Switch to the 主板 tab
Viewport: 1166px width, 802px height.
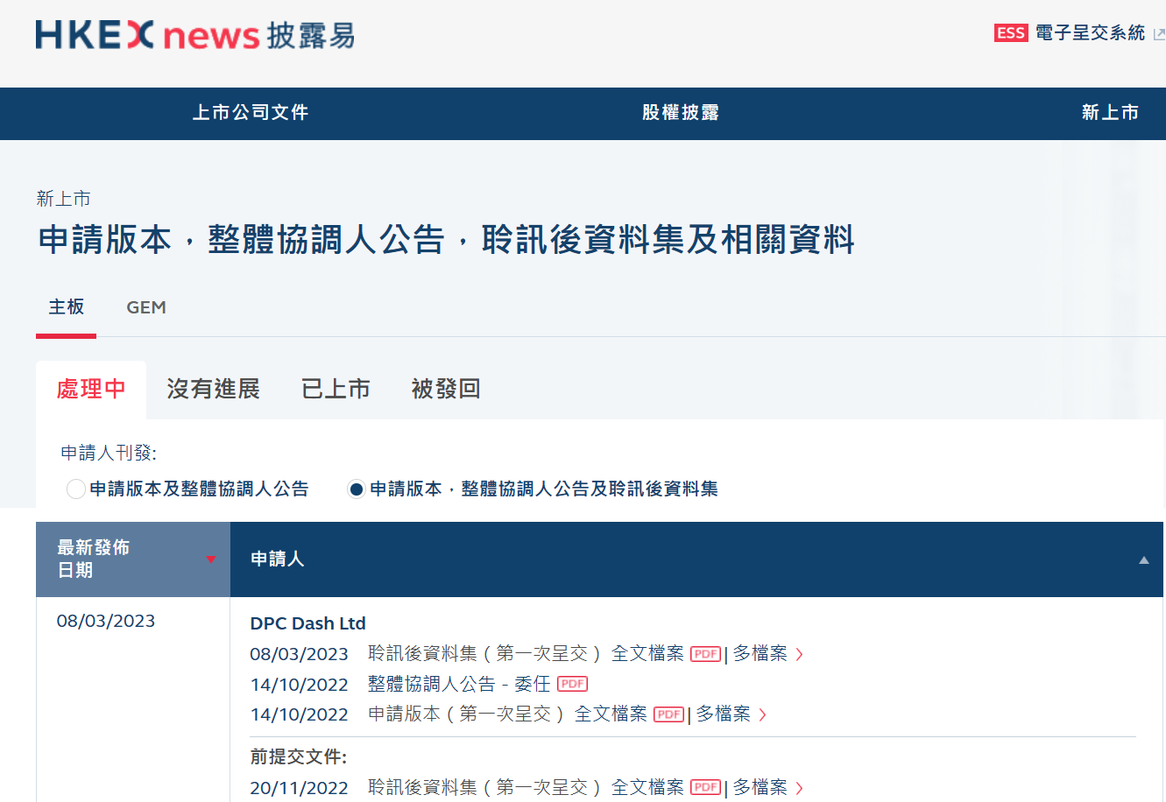tap(67, 307)
